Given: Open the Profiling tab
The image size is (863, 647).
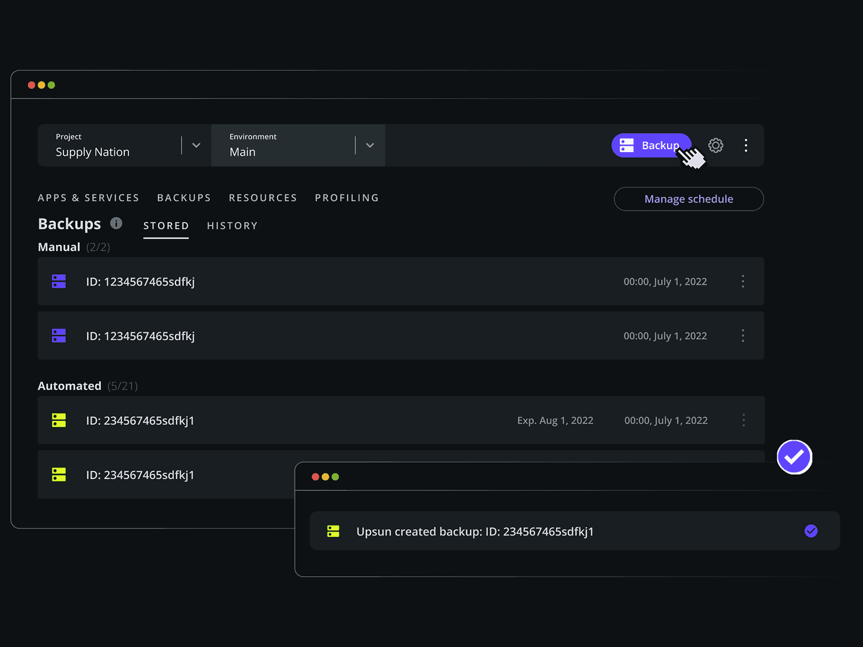Looking at the screenshot, I should (347, 198).
